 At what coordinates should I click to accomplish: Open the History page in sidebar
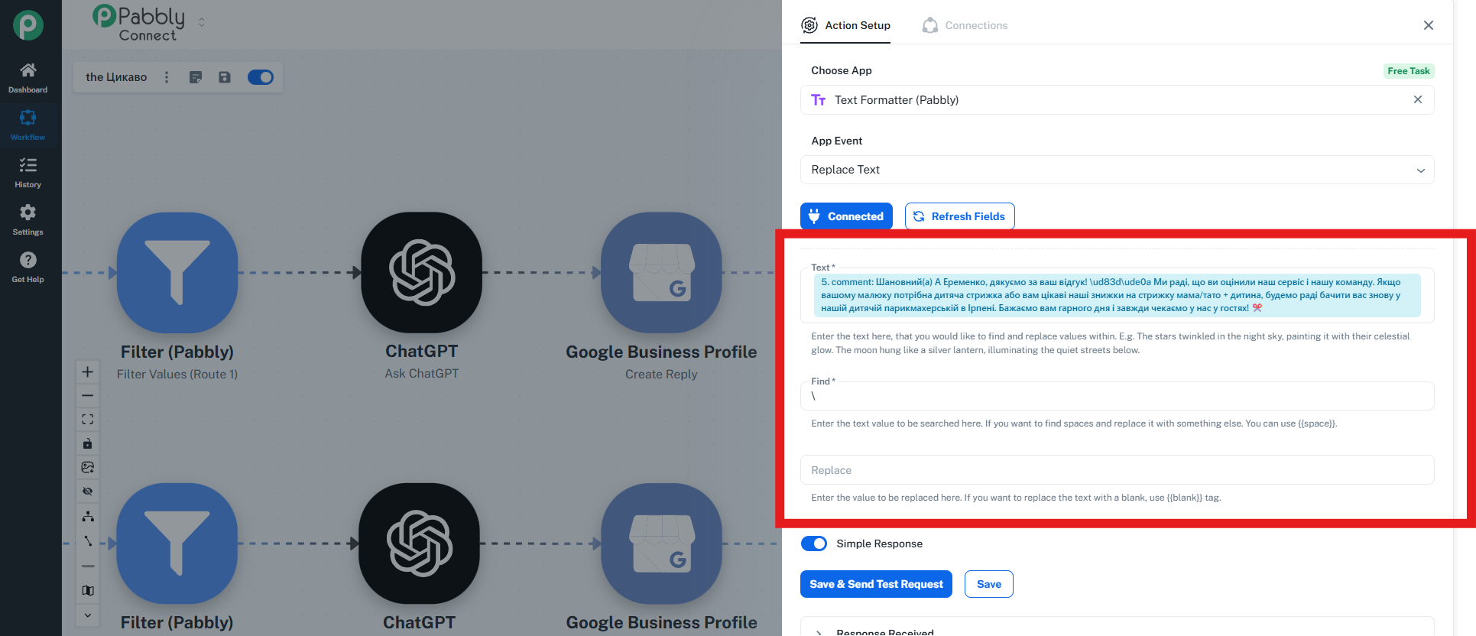28,173
